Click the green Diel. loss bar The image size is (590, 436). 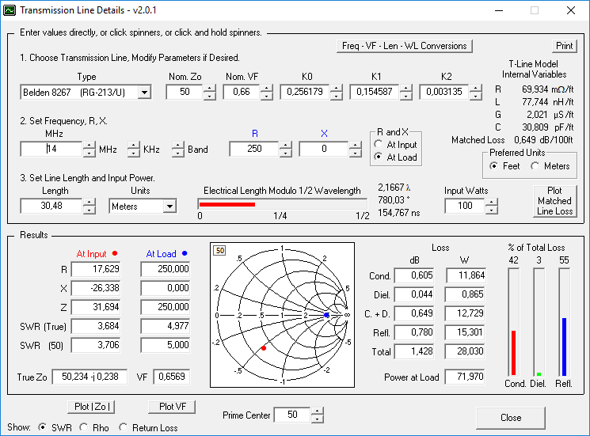pos(539,374)
